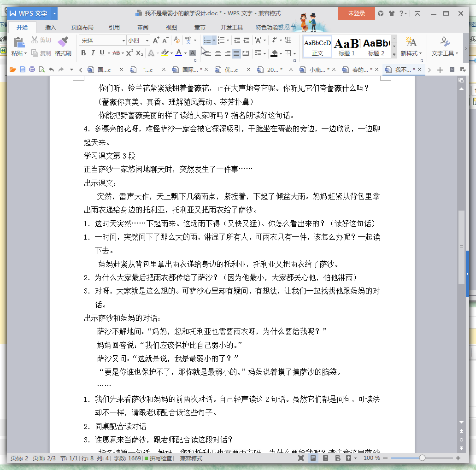Open a file with the folder icon

[x=13, y=70]
